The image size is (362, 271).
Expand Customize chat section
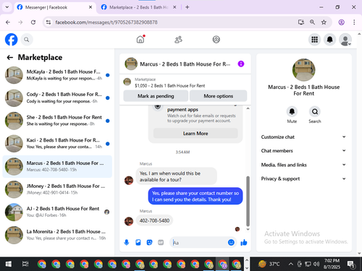point(303,137)
